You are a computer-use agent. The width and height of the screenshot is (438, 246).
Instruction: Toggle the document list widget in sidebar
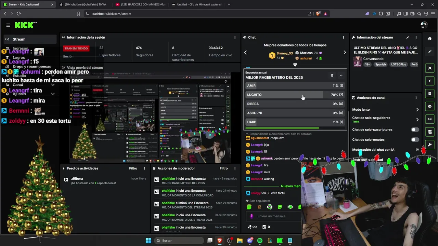pyautogui.click(x=430, y=94)
